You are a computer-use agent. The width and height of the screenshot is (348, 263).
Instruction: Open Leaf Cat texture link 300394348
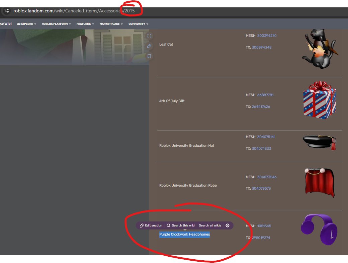click(262, 47)
